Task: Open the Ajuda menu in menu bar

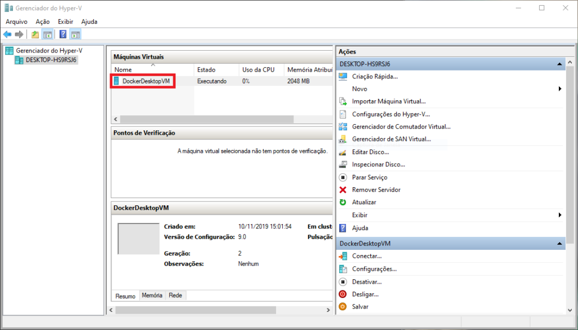Action: (x=89, y=22)
